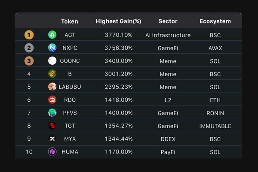Click the silver rank 2 badge
This screenshot has height=172, width=258.
coord(29,48)
